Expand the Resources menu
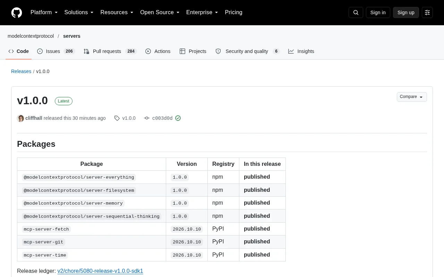The height and width of the screenshot is (277, 444). 117,12
